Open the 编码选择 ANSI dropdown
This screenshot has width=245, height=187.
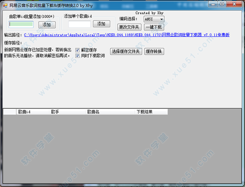pyautogui.click(x=154, y=19)
